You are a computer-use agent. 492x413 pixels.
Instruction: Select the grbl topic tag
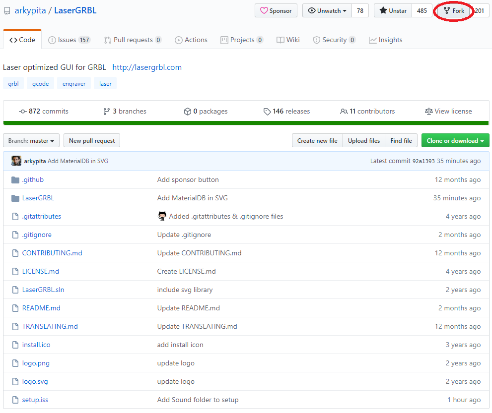pyautogui.click(x=13, y=84)
